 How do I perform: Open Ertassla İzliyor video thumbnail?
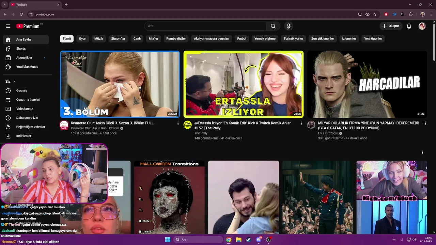(244, 84)
